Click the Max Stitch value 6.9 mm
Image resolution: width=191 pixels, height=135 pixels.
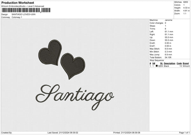168,49
